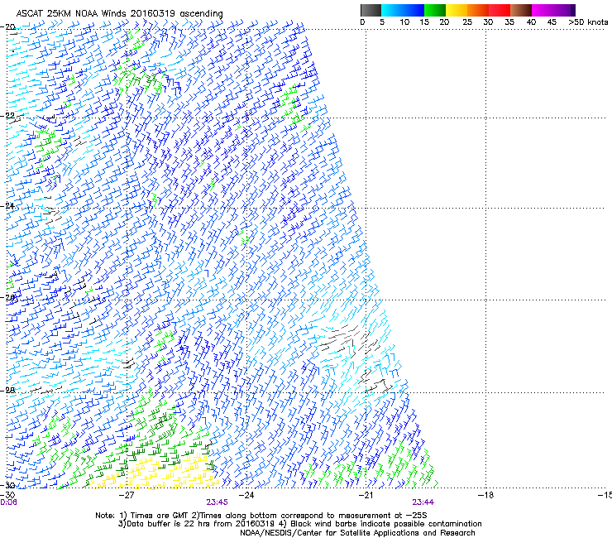This screenshot has width=612, height=538.
Task: Click the latitude label '-22'
Action: click(x=7, y=116)
